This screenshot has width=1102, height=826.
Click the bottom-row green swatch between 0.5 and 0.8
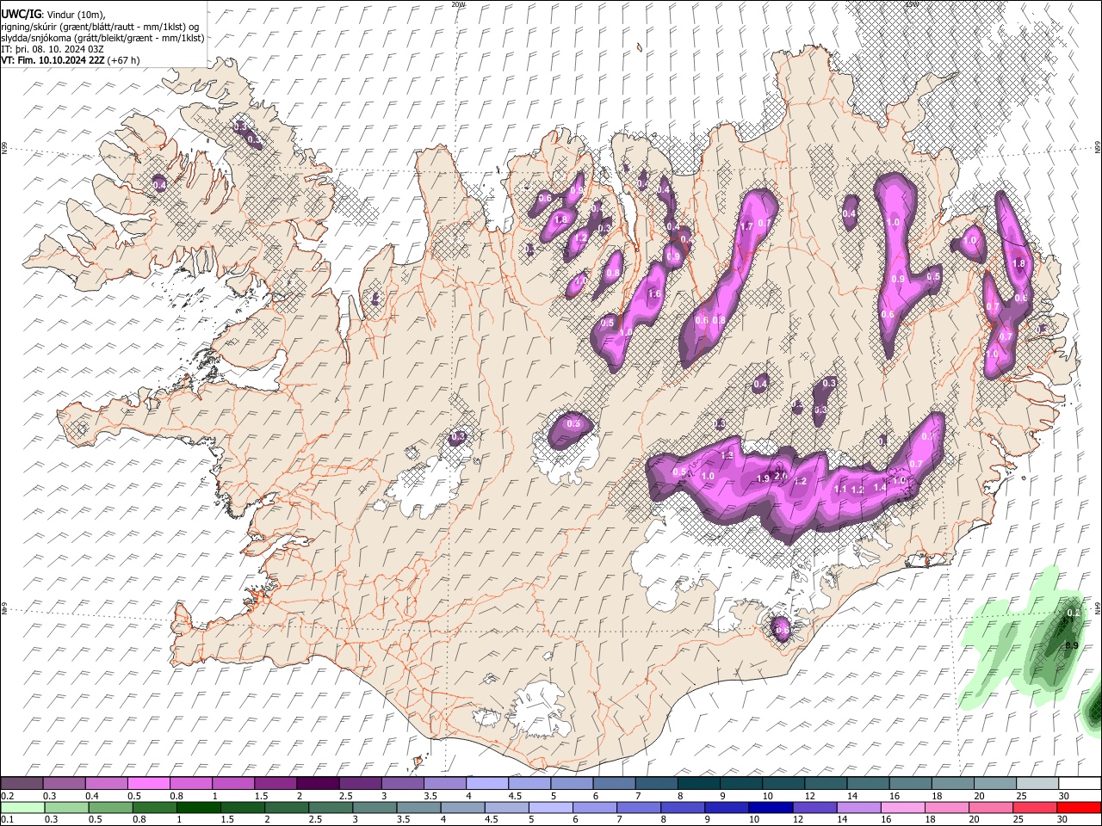pyautogui.click(x=110, y=807)
